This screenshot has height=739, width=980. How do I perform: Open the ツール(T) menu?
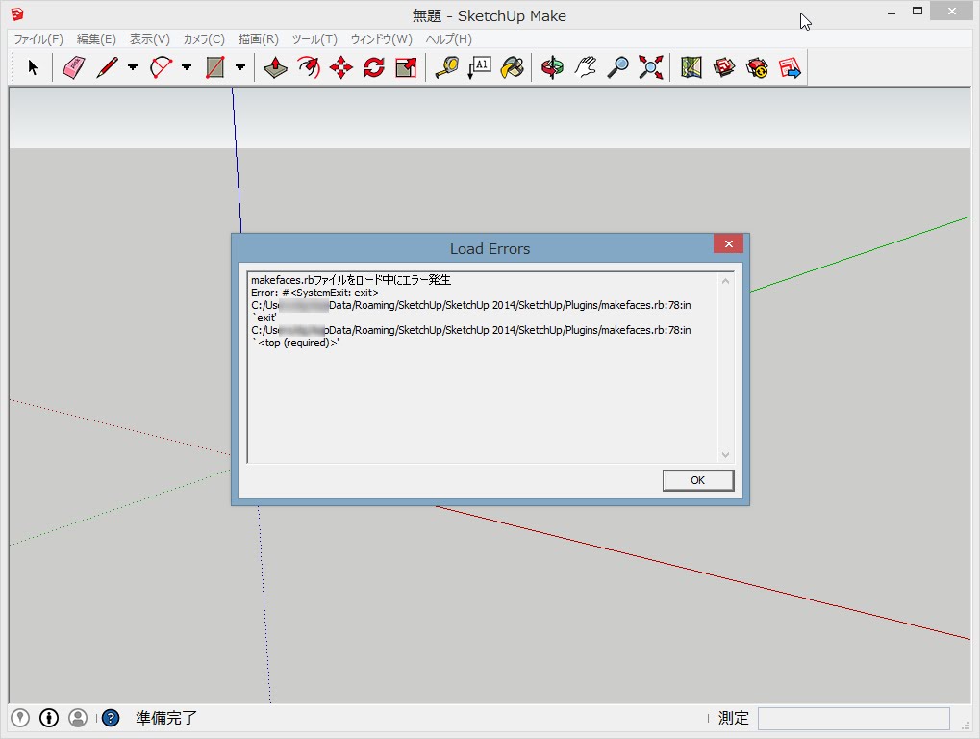tap(314, 38)
